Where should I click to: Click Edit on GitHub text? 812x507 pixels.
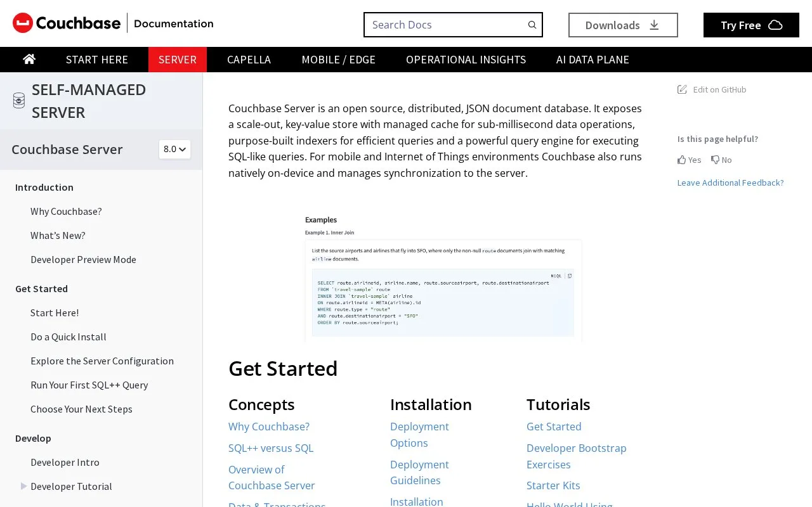click(719, 89)
